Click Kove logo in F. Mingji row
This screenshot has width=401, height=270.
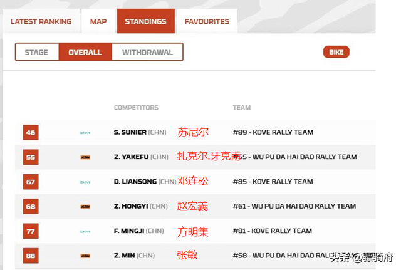pos(85,231)
